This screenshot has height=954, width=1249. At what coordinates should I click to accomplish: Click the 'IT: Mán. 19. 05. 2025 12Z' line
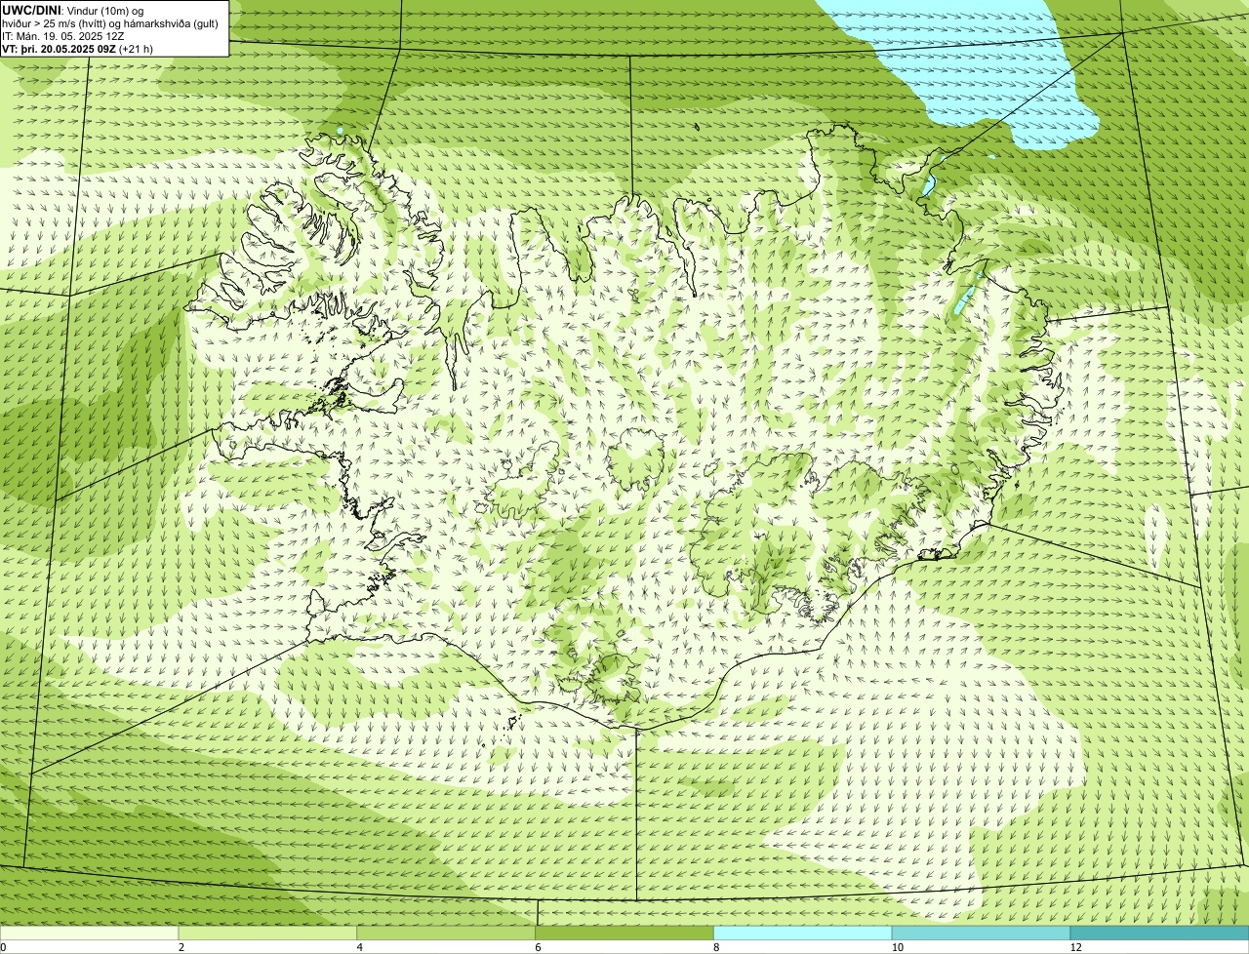pos(63,36)
